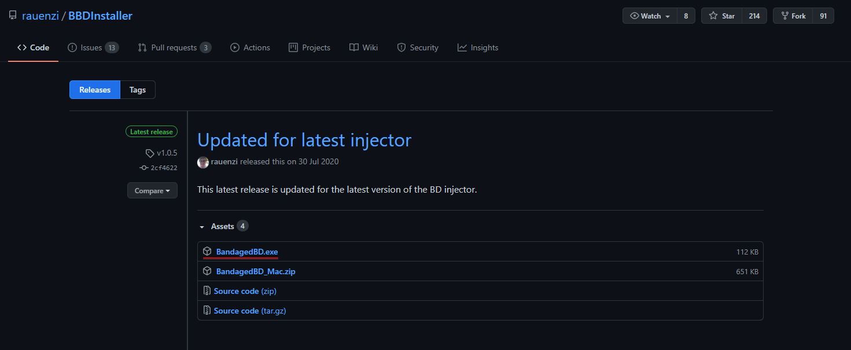The width and height of the screenshot is (851, 350).
Task: Click the watchers count 8
Action: [x=686, y=16]
